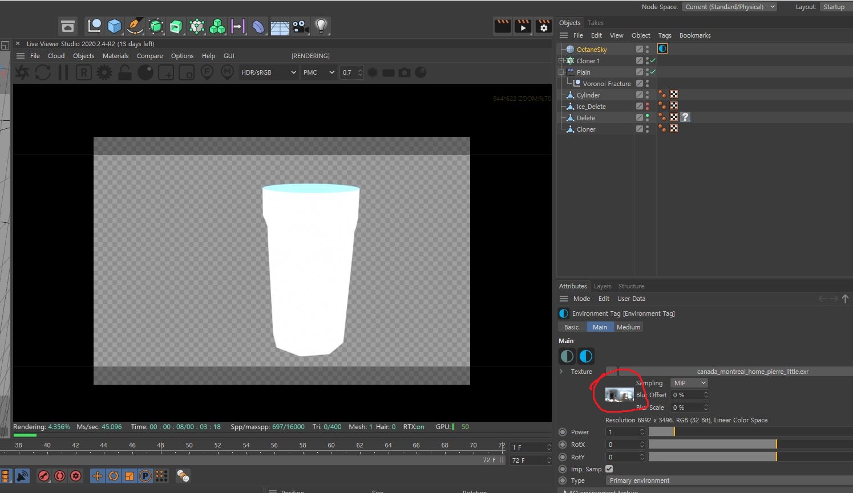Toggle Cylinder layer checkbox icon
This screenshot has height=493, width=853.
point(640,95)
